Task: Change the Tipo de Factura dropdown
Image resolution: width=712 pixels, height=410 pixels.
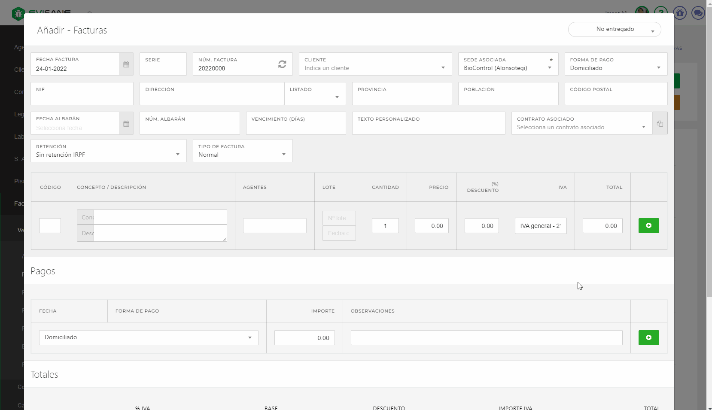Action: 242,155
